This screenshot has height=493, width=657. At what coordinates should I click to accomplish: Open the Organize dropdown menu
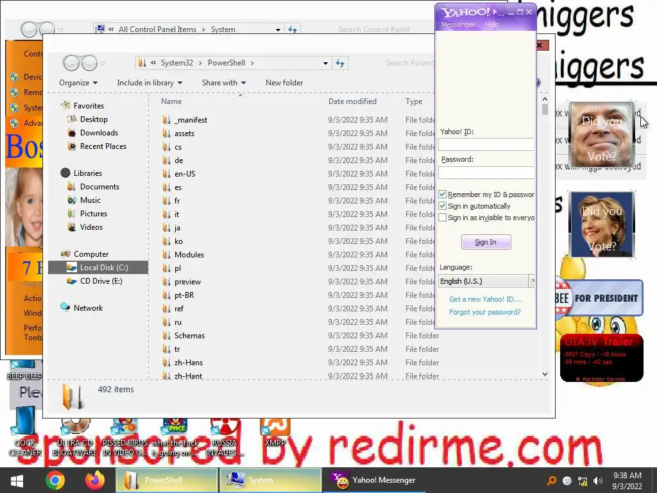click(78, 83)
